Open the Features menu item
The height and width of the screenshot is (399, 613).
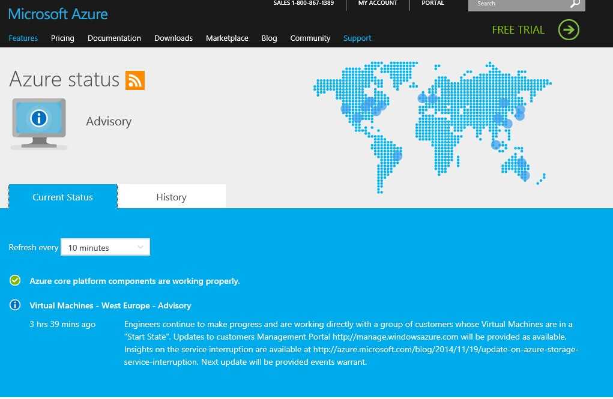(x=23, y=38)
